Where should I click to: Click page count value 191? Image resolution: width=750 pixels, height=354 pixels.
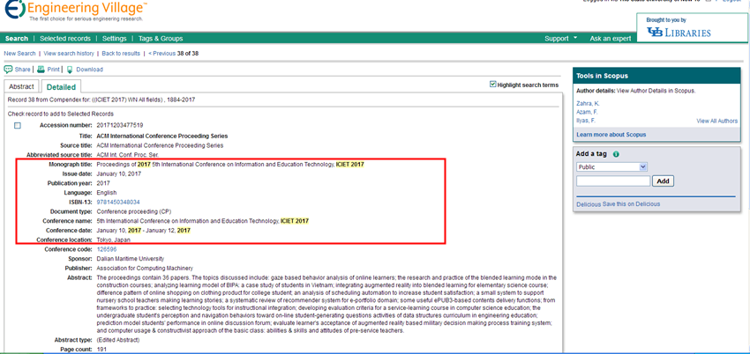point(101,350)
